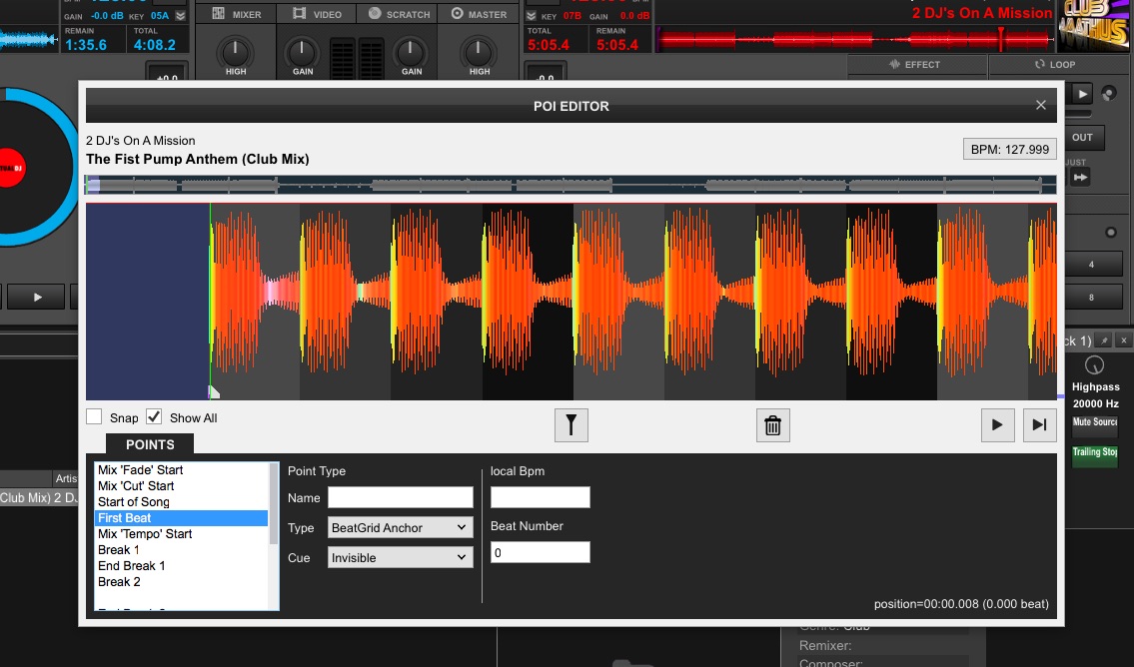Image resolution: width=1134 pixels, height=667 pixels.
Task: Click the set marker pin icon button
Action: (x=570, y=425)
